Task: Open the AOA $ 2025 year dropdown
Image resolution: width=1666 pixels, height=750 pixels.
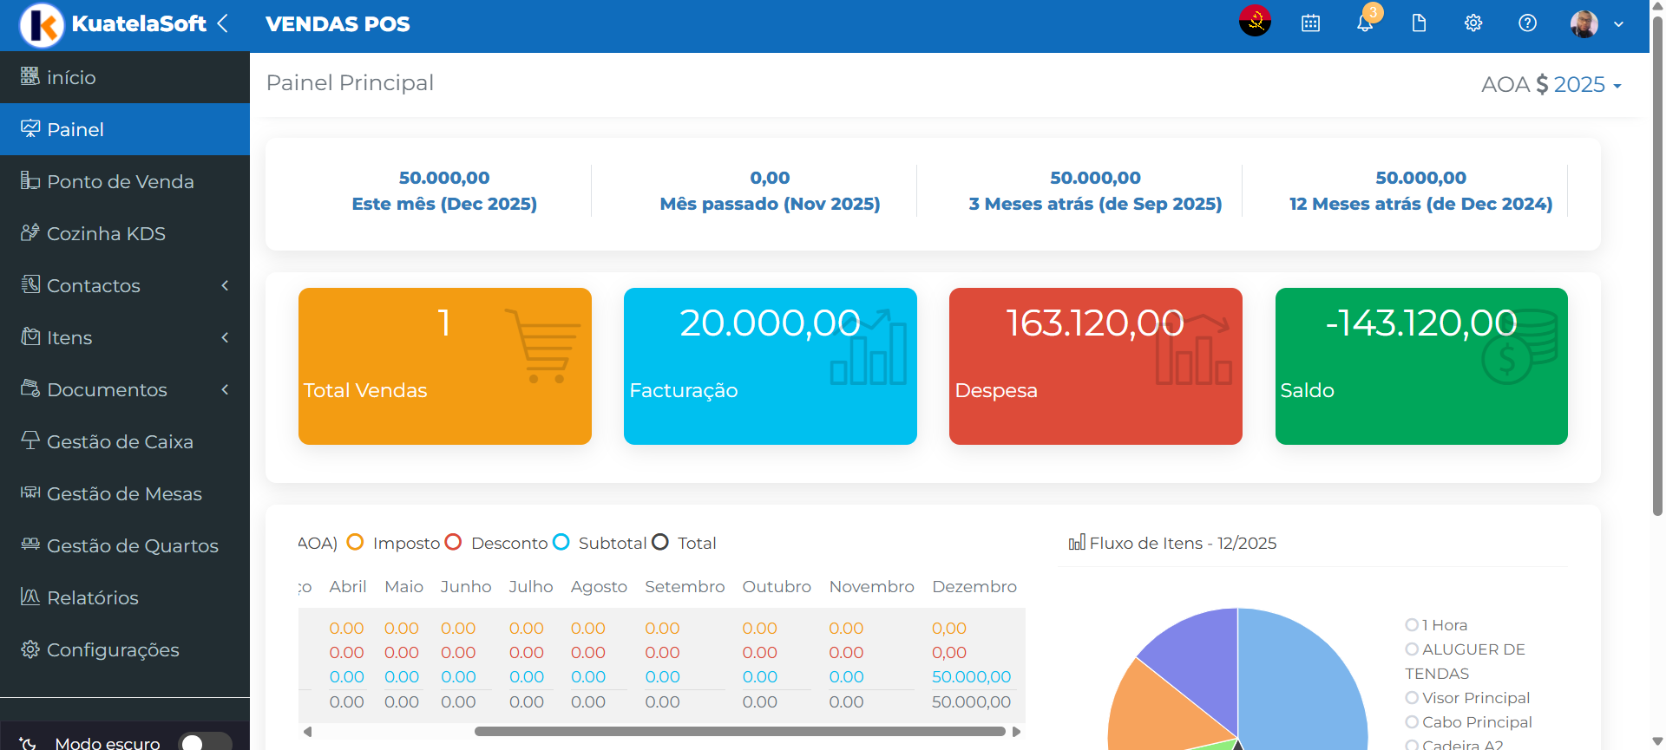Action: 1551,84
